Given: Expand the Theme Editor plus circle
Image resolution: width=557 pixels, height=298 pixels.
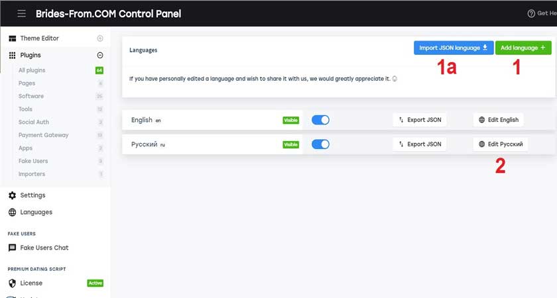Looking at the screenshot, I should (100, 38).
